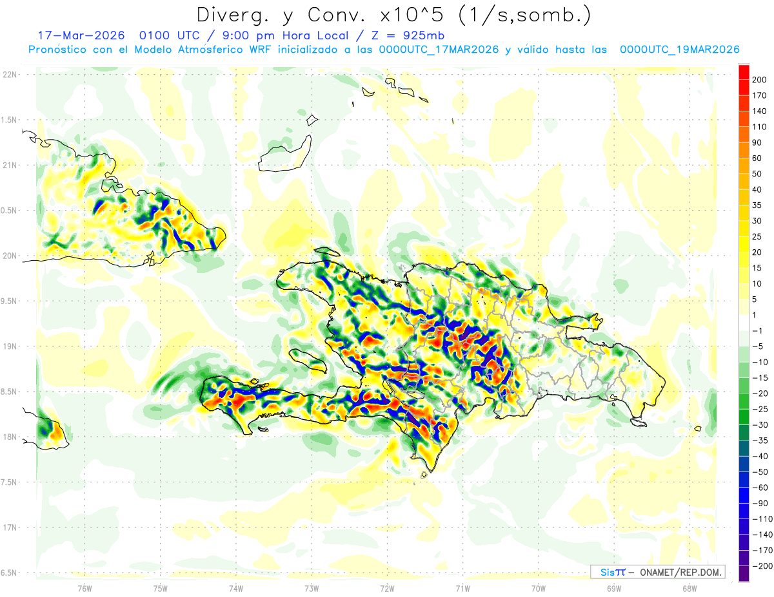Click the '76W' longitude label
The image size is (774, 597).
(x=84, y=589)
